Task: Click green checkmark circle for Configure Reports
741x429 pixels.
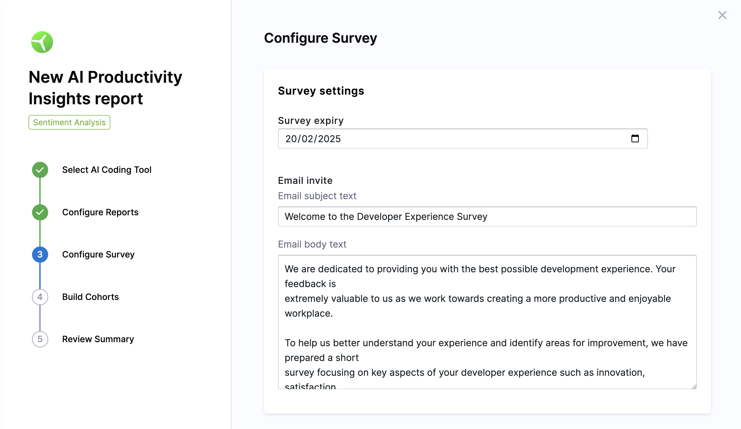Action: [40, 212]
